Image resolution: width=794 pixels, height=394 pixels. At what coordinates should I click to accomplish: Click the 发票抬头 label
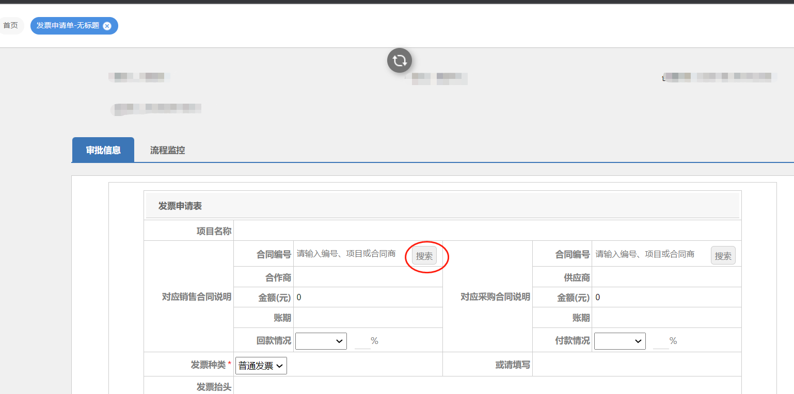click(x=214, y=387)
